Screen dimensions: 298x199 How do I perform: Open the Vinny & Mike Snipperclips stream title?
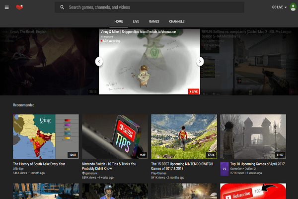coord(138,32)
